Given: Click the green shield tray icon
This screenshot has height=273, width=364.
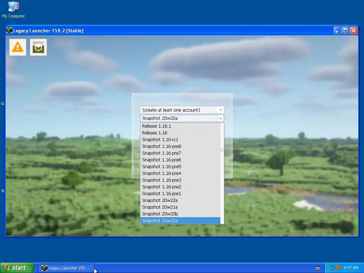Looking at the screenshot, I should 331,268.
